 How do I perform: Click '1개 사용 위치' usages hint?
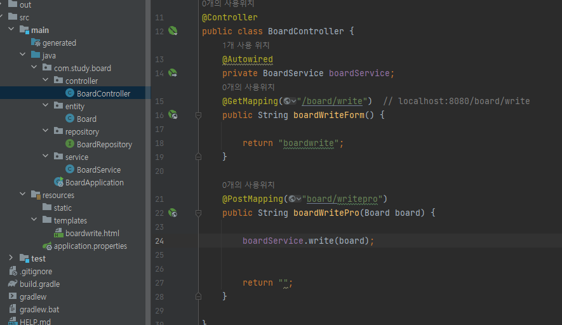coord(246,46)
